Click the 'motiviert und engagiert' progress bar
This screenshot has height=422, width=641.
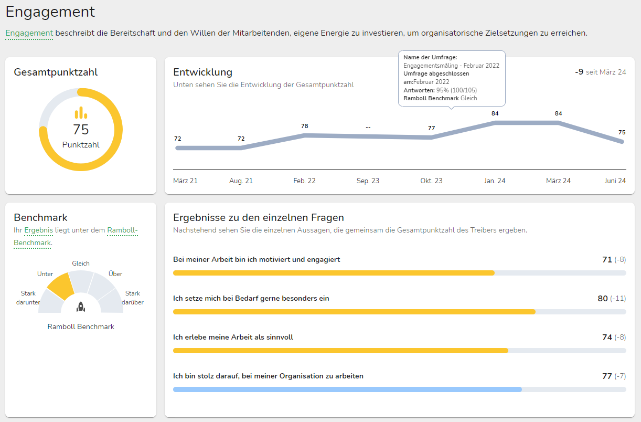pyautogui.click(x=334, y=273)
